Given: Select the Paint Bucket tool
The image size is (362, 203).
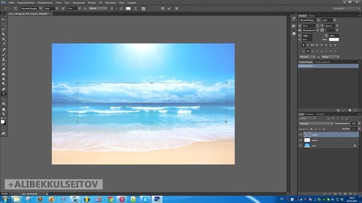Looking at the screenshot, I should (x=3, y=74).
